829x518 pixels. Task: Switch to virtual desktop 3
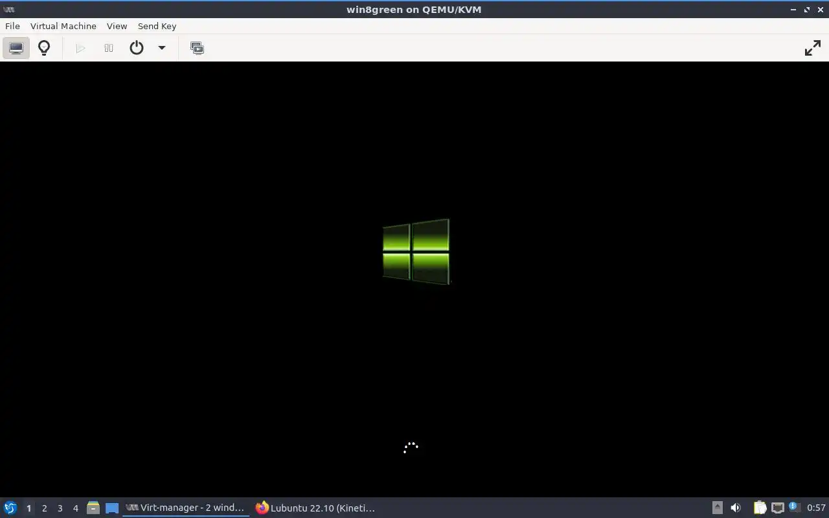60,508
